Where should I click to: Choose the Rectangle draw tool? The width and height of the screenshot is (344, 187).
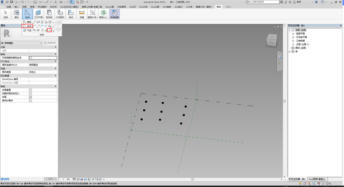pos(38,22)
